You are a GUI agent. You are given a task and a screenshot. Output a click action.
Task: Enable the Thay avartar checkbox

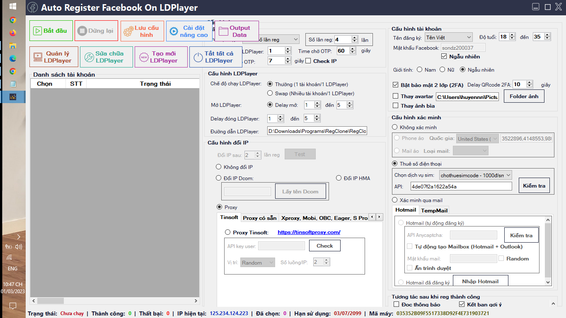396,96
